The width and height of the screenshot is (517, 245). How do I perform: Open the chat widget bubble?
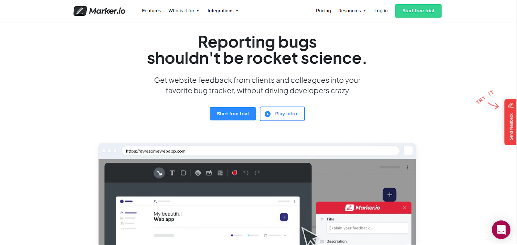501,230
